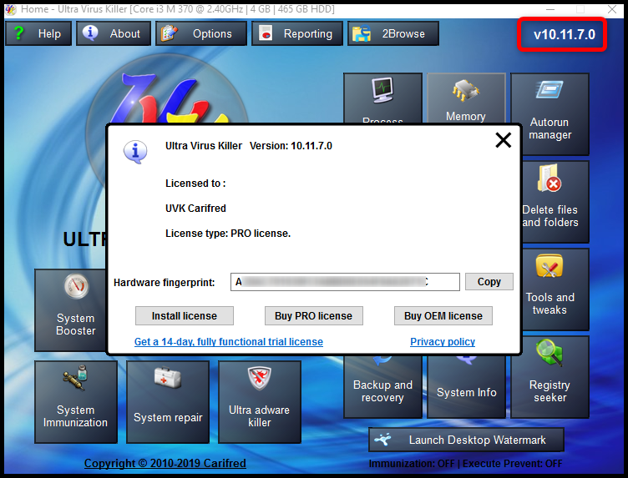628x478 pixels.
Task: Open the Backup and recovery tile
Action: pos(382,386)
